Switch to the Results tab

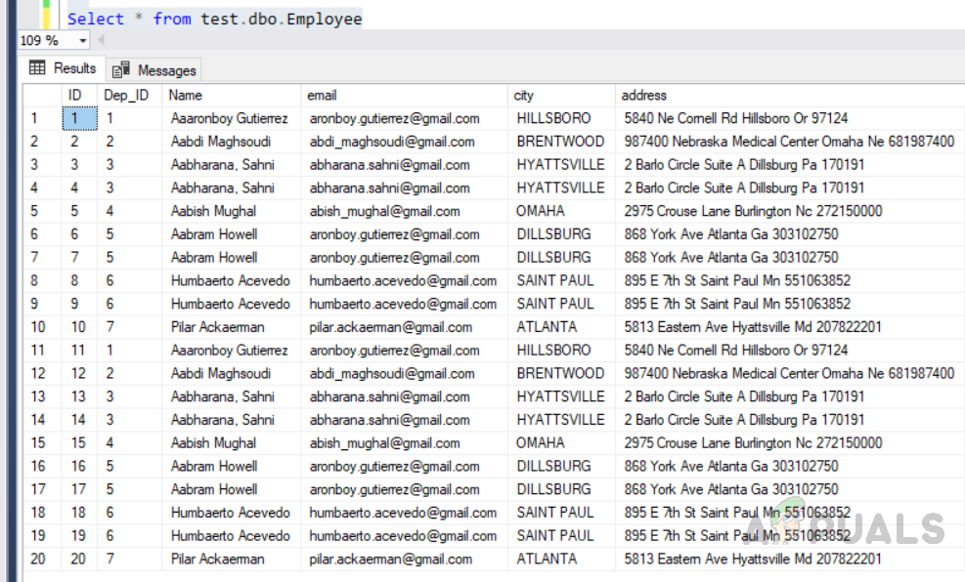click(63, 68)
